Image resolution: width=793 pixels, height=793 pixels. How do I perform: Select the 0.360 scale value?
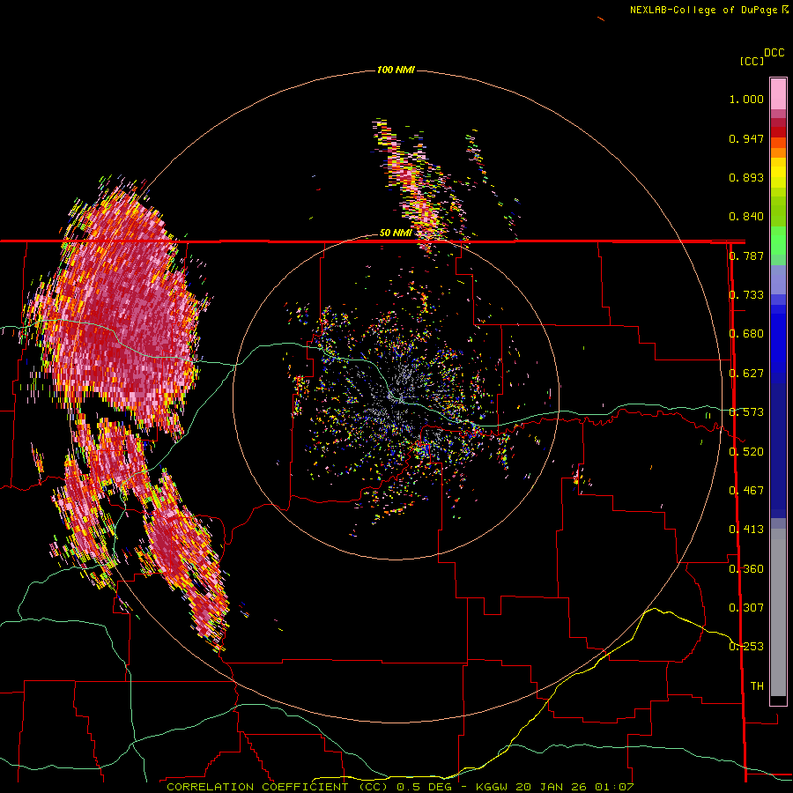tap(746, 569)
